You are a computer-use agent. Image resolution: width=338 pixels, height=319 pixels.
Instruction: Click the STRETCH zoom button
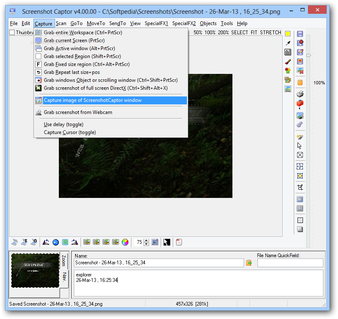pos(270,33)
